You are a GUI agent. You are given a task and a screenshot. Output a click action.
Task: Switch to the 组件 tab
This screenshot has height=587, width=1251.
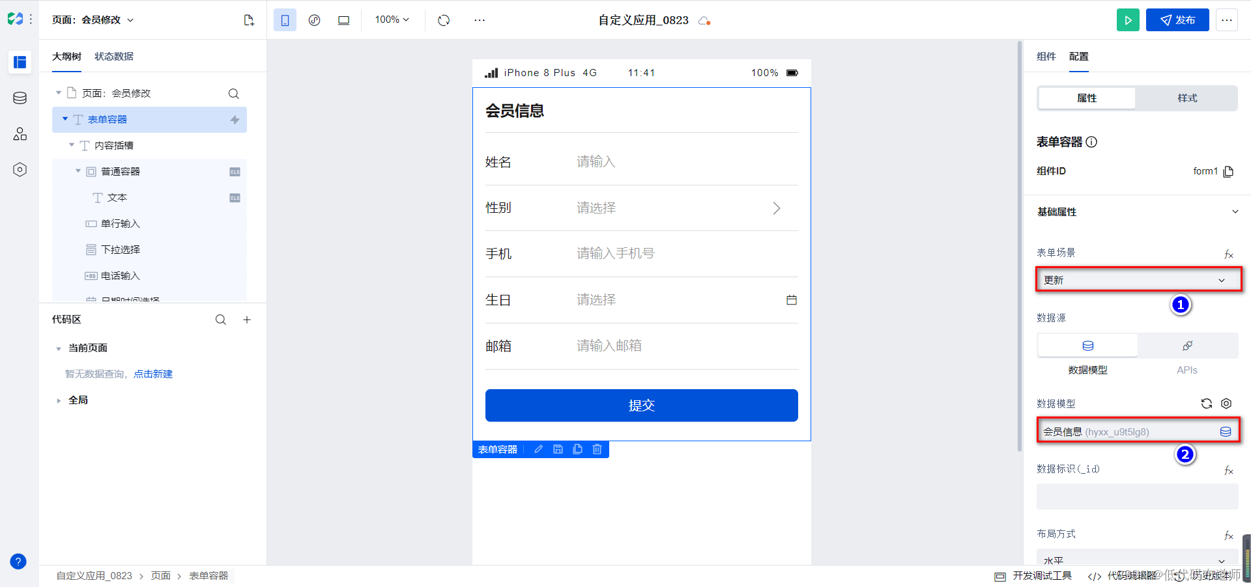(x=1046, y=57)
